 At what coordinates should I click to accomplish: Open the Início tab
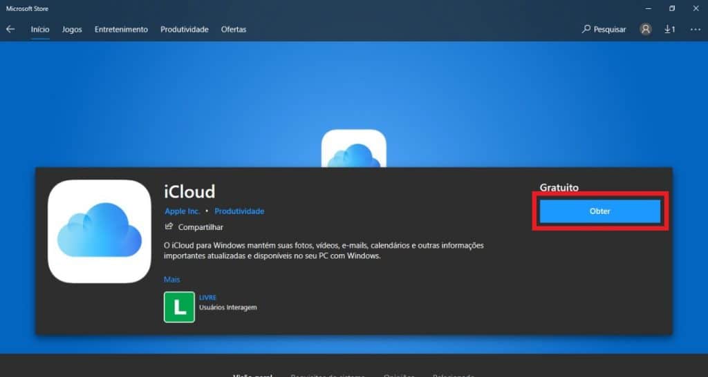coord(40,29)
